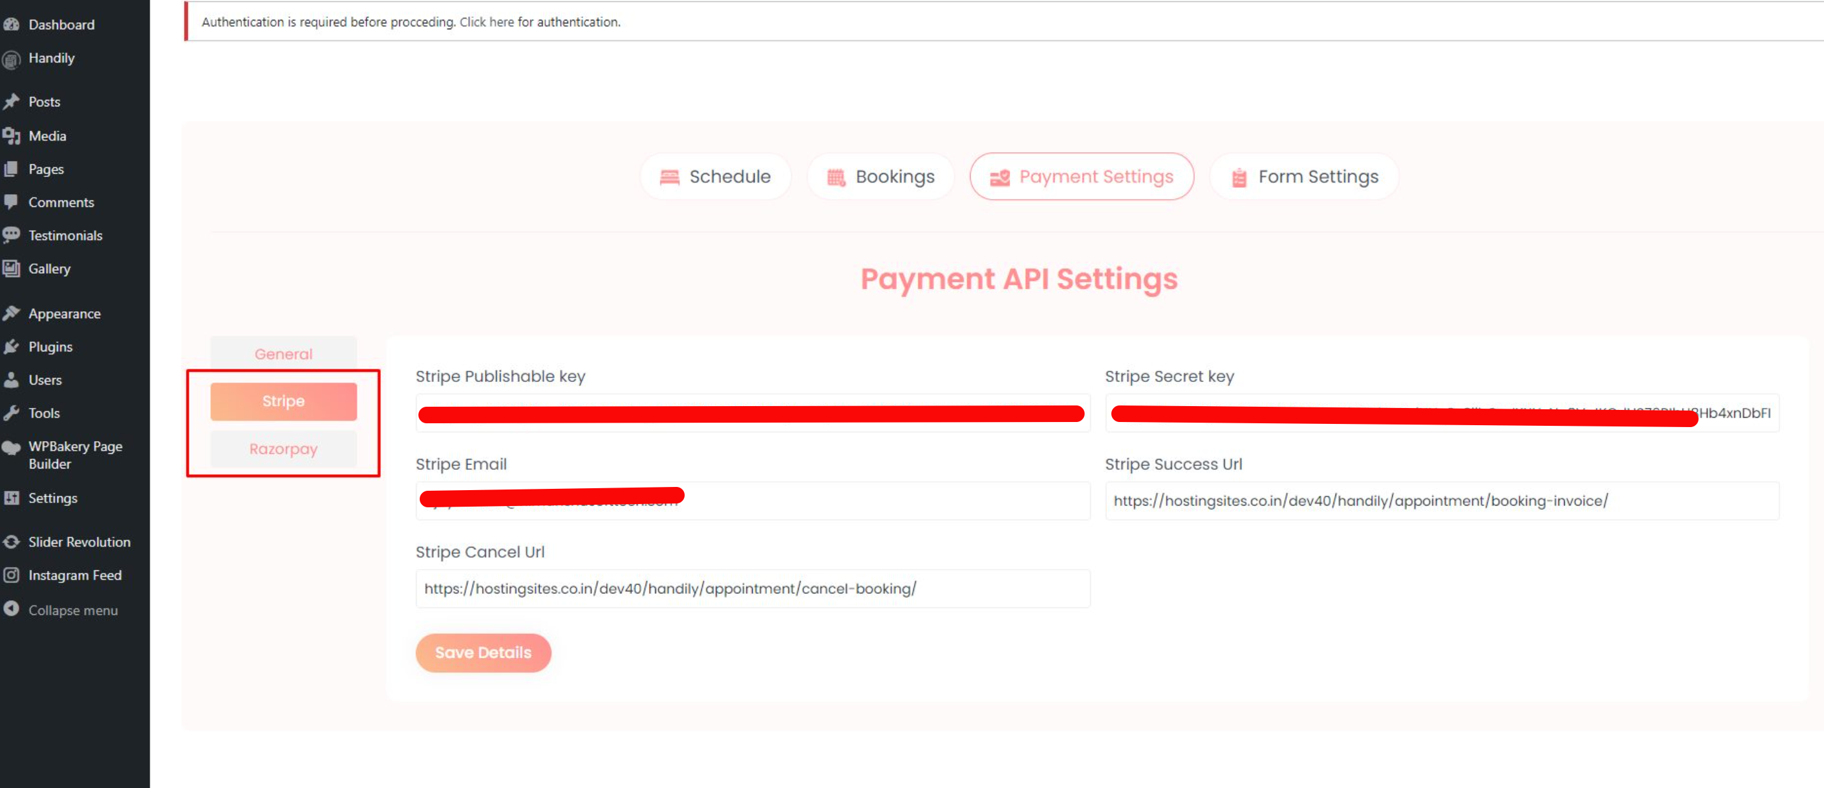Click the Appearance paintbrush icon
Viewport: 1824px width, 788px height.
pyautogui.click(x=11, y=313)
